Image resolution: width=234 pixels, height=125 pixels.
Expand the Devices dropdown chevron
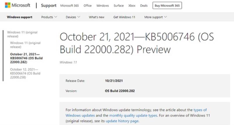tap(79, 17)
